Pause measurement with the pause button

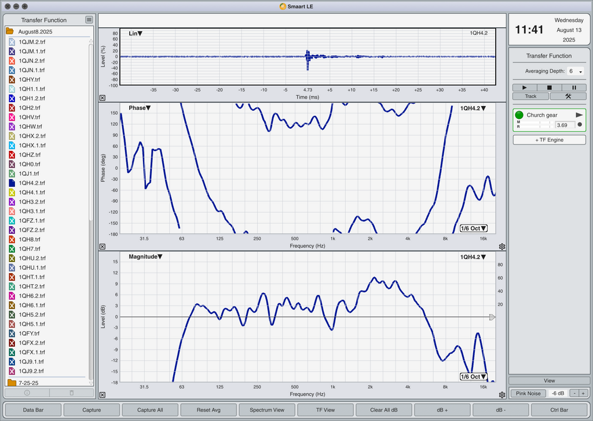point(574,88)
